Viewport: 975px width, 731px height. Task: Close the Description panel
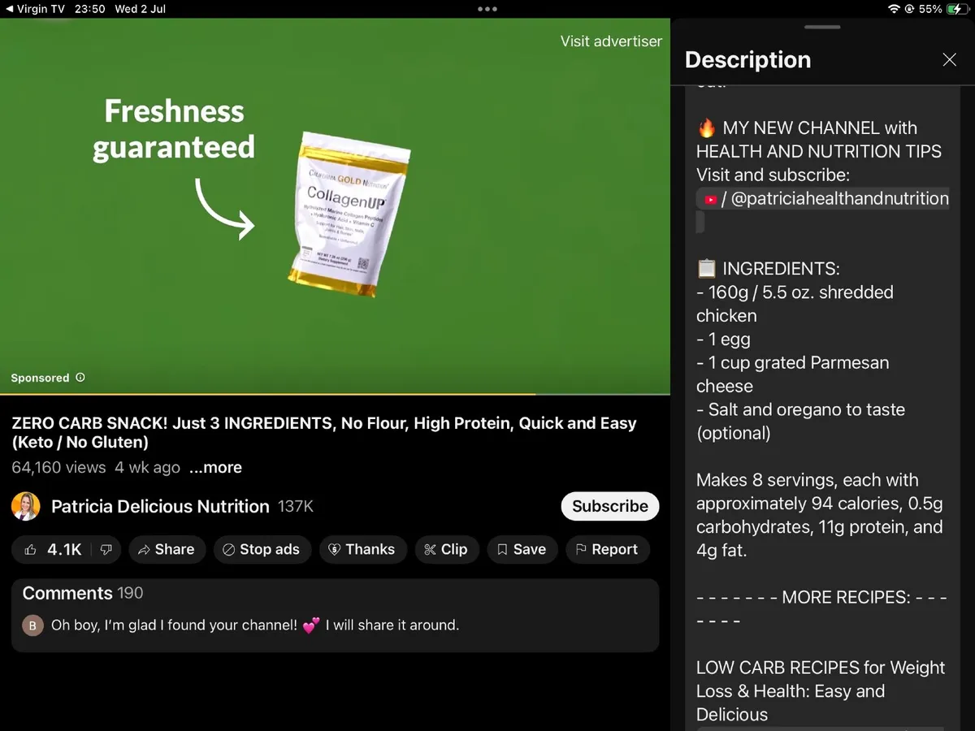949,59
